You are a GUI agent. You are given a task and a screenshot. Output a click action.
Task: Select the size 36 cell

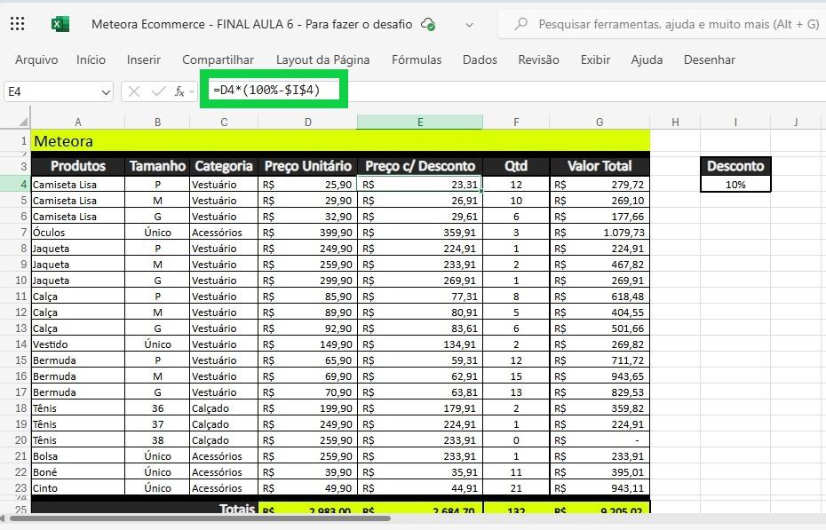pyautogui.click(x=157, y=407)
